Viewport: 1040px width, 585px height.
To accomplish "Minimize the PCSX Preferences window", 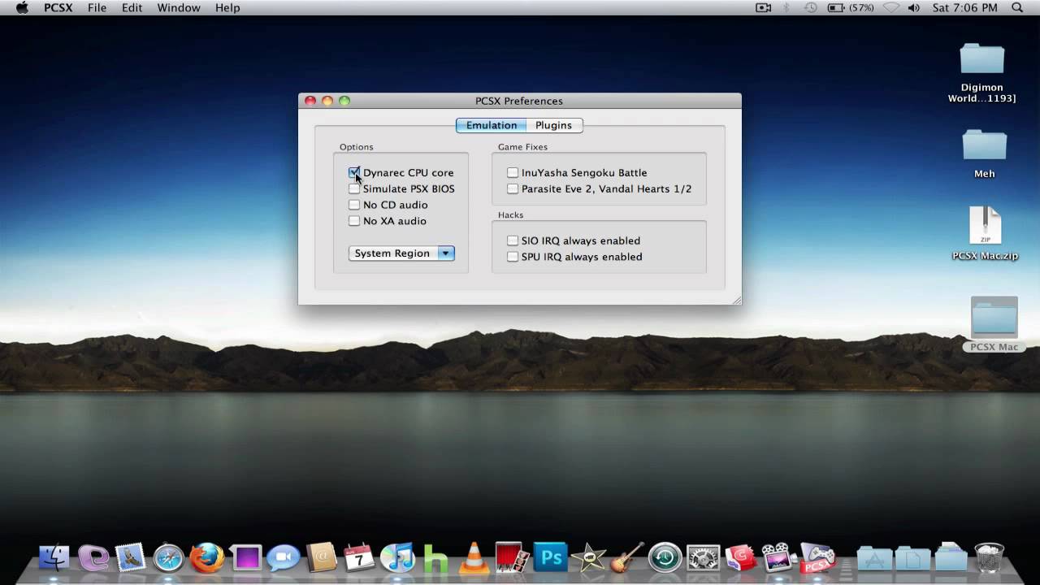I will [x=327, y=101].
